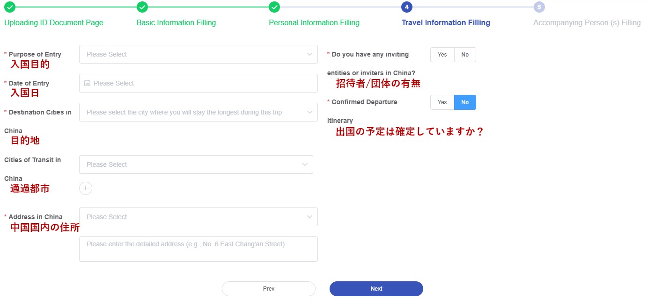Click the step 4 circle icon

tap(407, 7)
